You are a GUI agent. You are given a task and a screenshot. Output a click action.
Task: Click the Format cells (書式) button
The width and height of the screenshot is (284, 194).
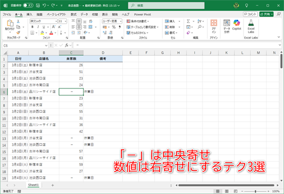[171, 33]
